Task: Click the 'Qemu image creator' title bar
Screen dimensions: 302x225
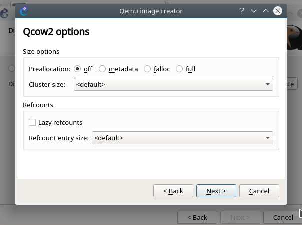Action: (x=151, y=10)
